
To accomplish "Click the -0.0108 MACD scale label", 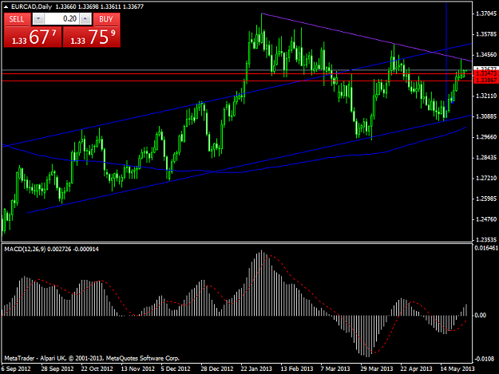I will point(484,359).
